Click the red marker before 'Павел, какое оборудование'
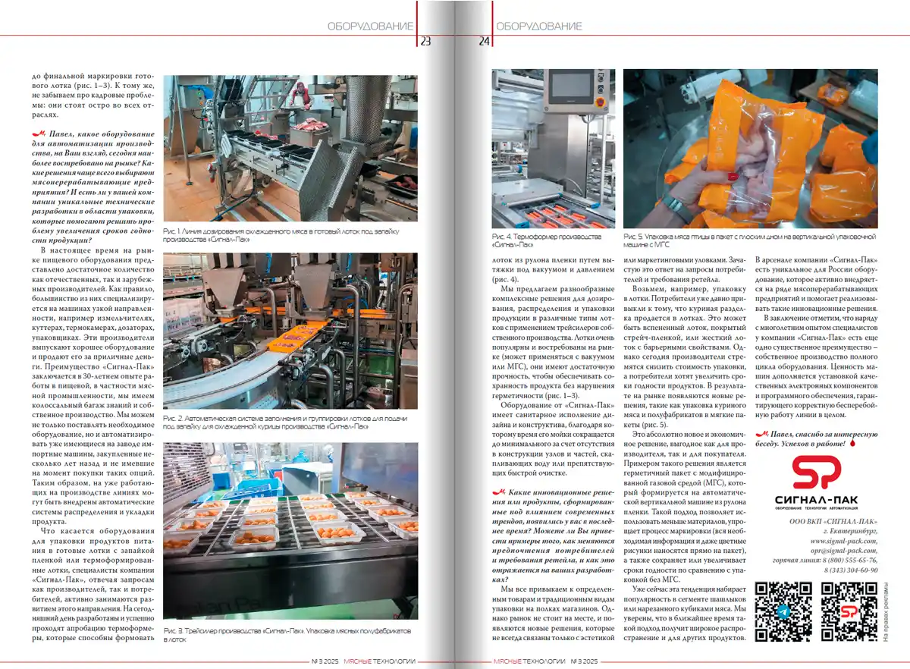 click(37, 133)
